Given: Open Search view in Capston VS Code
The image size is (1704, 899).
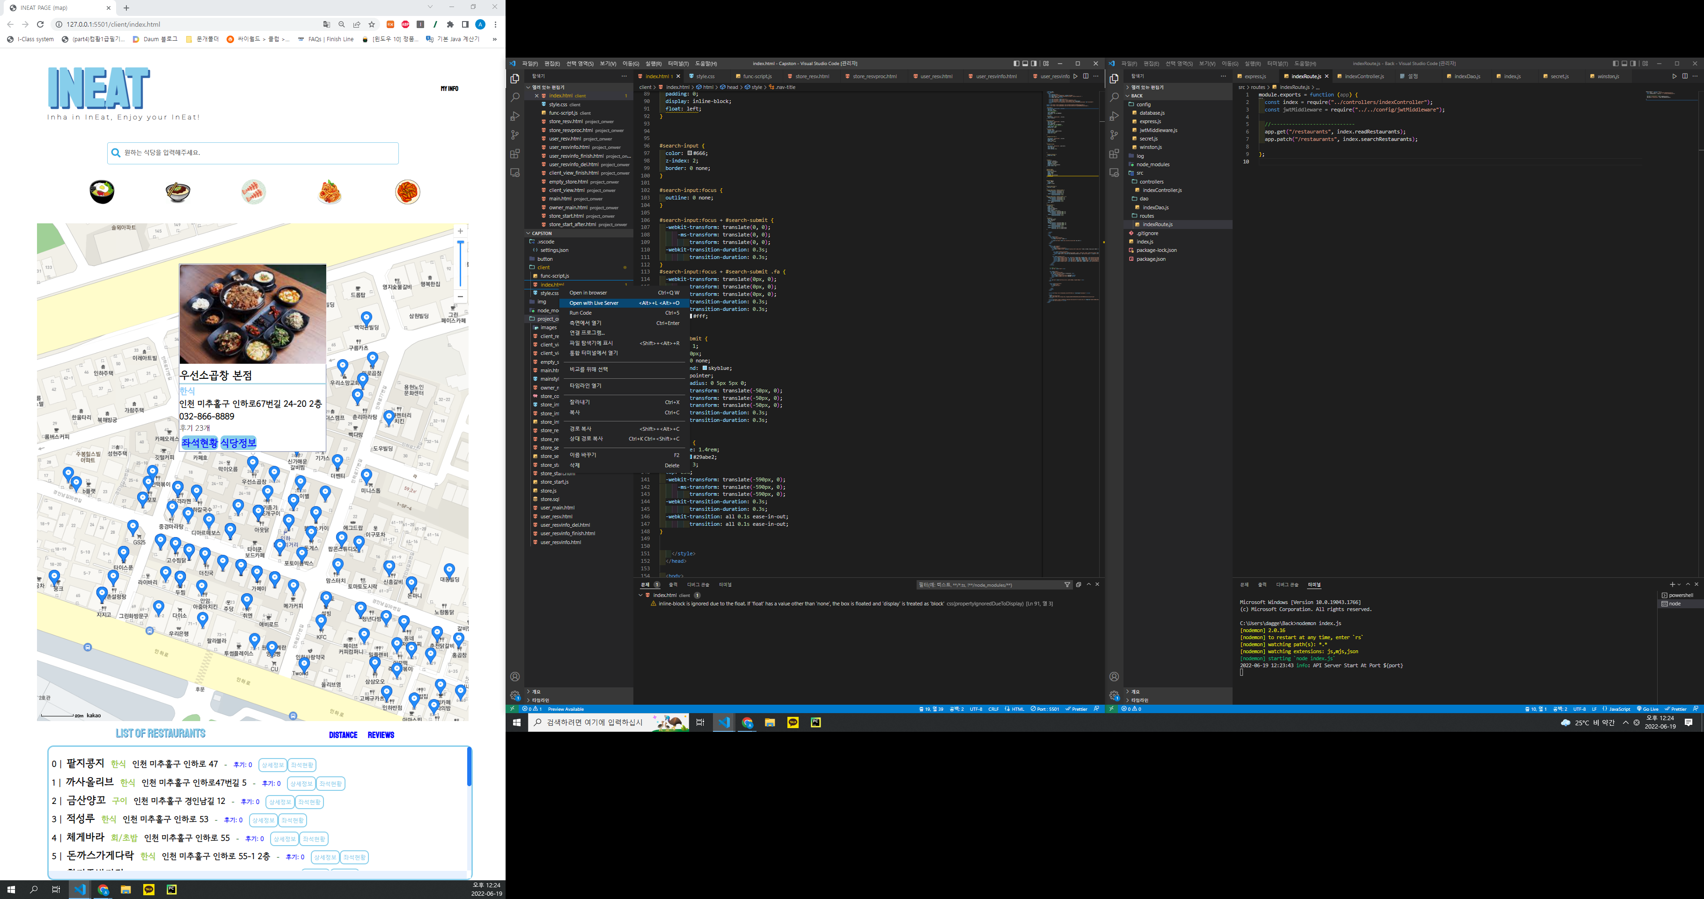Looking at the screenshot, I should (514, 97).
